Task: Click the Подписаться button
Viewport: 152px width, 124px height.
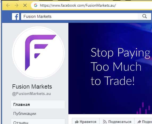Action: pyautogui.click(x=117, y=121)
